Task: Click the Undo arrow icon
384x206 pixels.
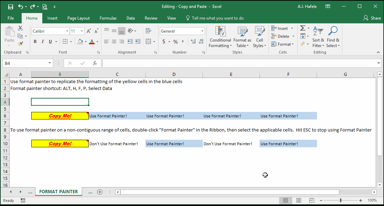Action: tap(21, 7)
